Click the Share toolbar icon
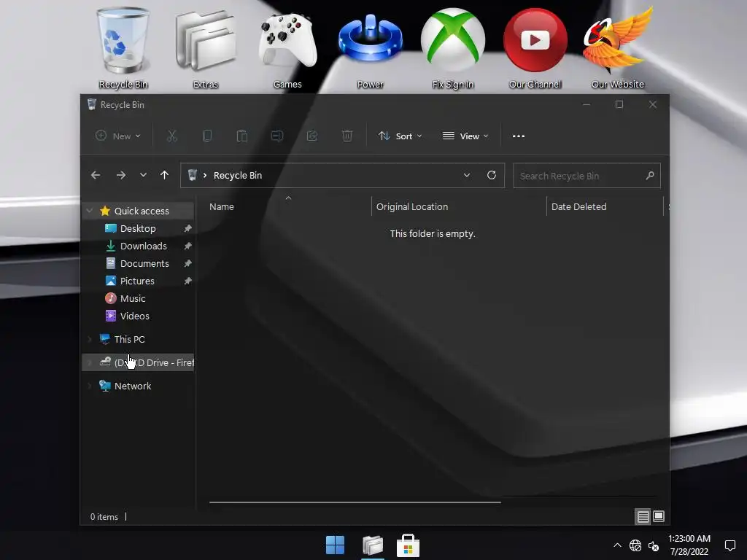The width and height of the screenshot is (747, 560). click(312, 136)
